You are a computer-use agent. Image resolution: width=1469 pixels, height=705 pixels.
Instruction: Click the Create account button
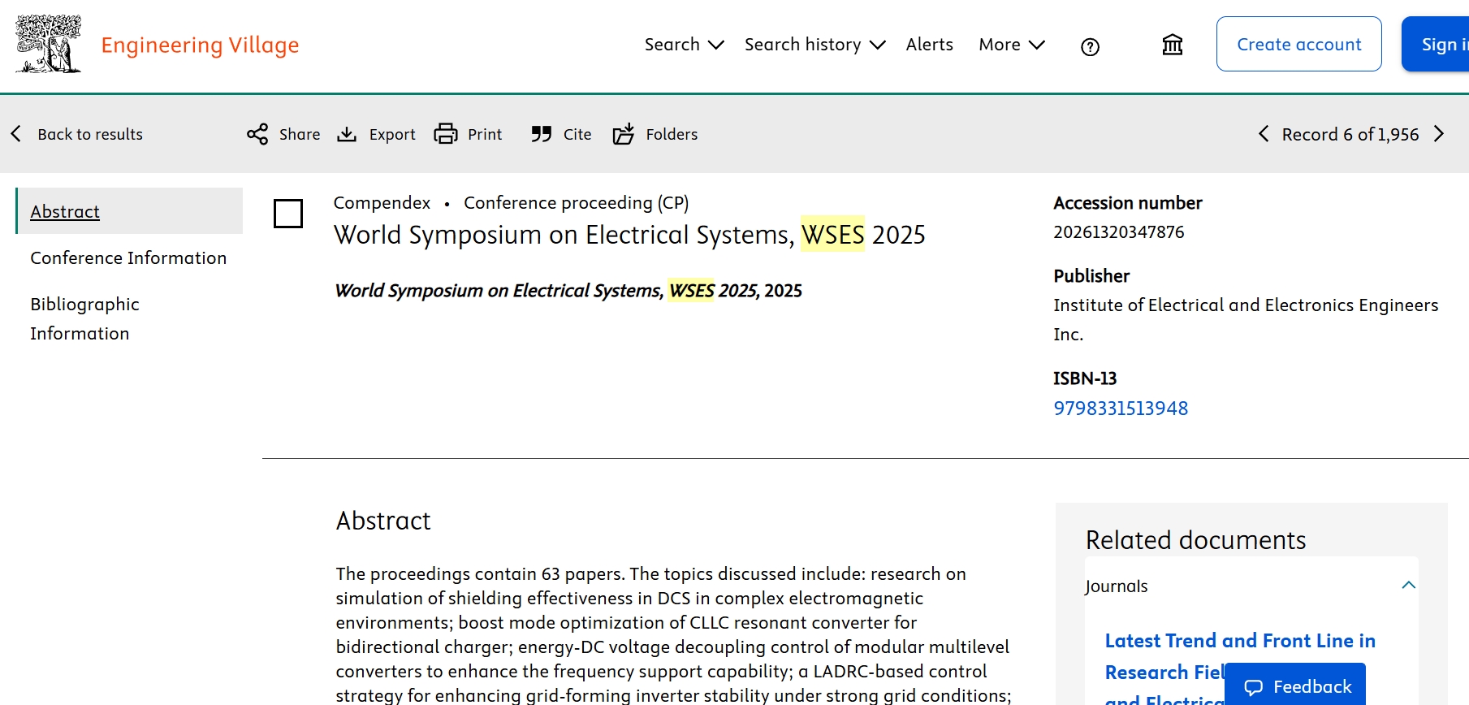[1298, 45]
